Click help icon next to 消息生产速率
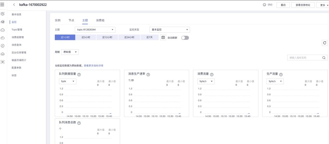The height and width of the screenshot is (144, 329). click(148, 74)
